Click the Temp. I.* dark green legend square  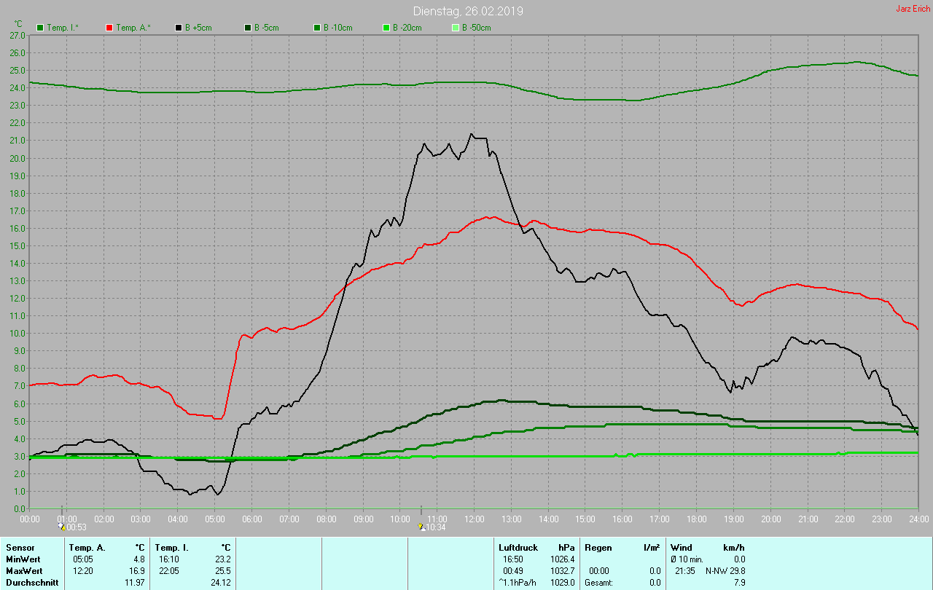(x=40, y=28)
